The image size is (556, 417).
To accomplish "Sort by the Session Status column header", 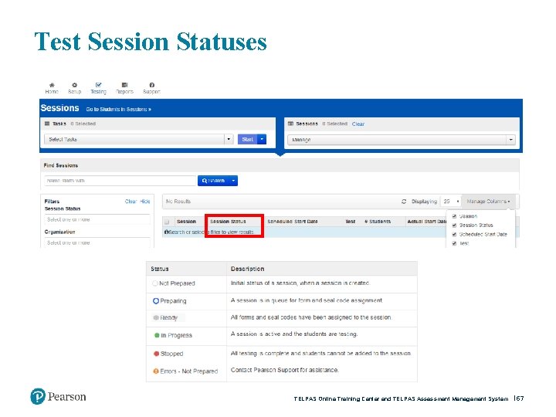I will pos(228,222).
